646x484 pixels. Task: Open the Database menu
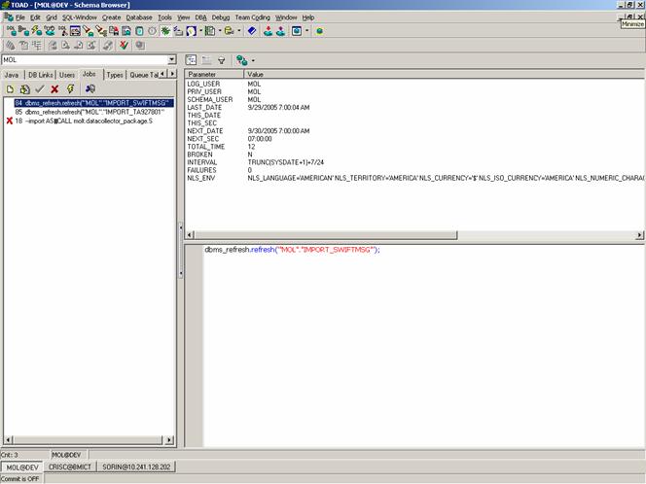pyautogui.click(x=139, y=17)
